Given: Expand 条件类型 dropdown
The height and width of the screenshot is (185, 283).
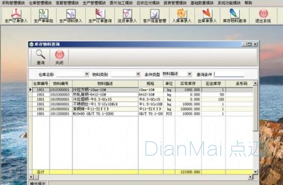Looking at the screenshot, I should (190, 74).
